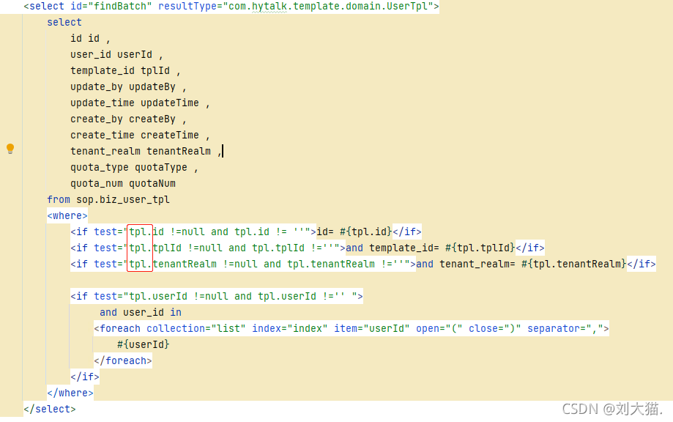Click the opening select findBatch tag
This screenshot has width=673, height=422.
[231, 7]
